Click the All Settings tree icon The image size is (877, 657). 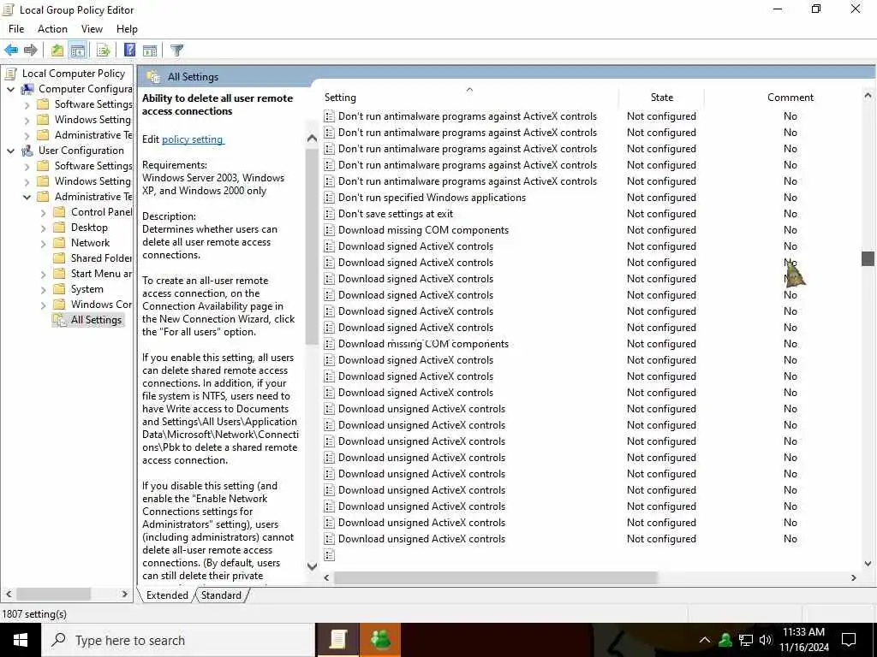point(59,320)
